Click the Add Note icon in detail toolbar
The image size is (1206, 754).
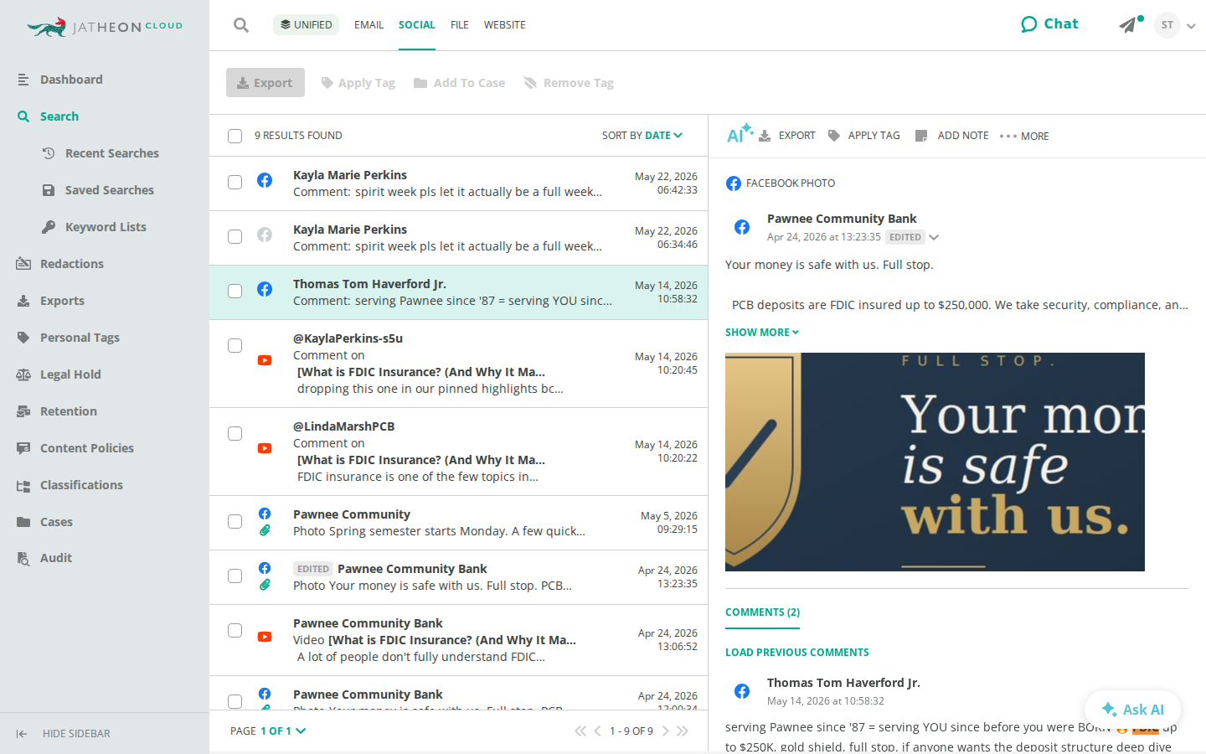click(921, 136)
